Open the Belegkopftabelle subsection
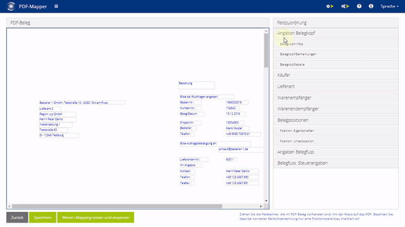 pos(336,64)
